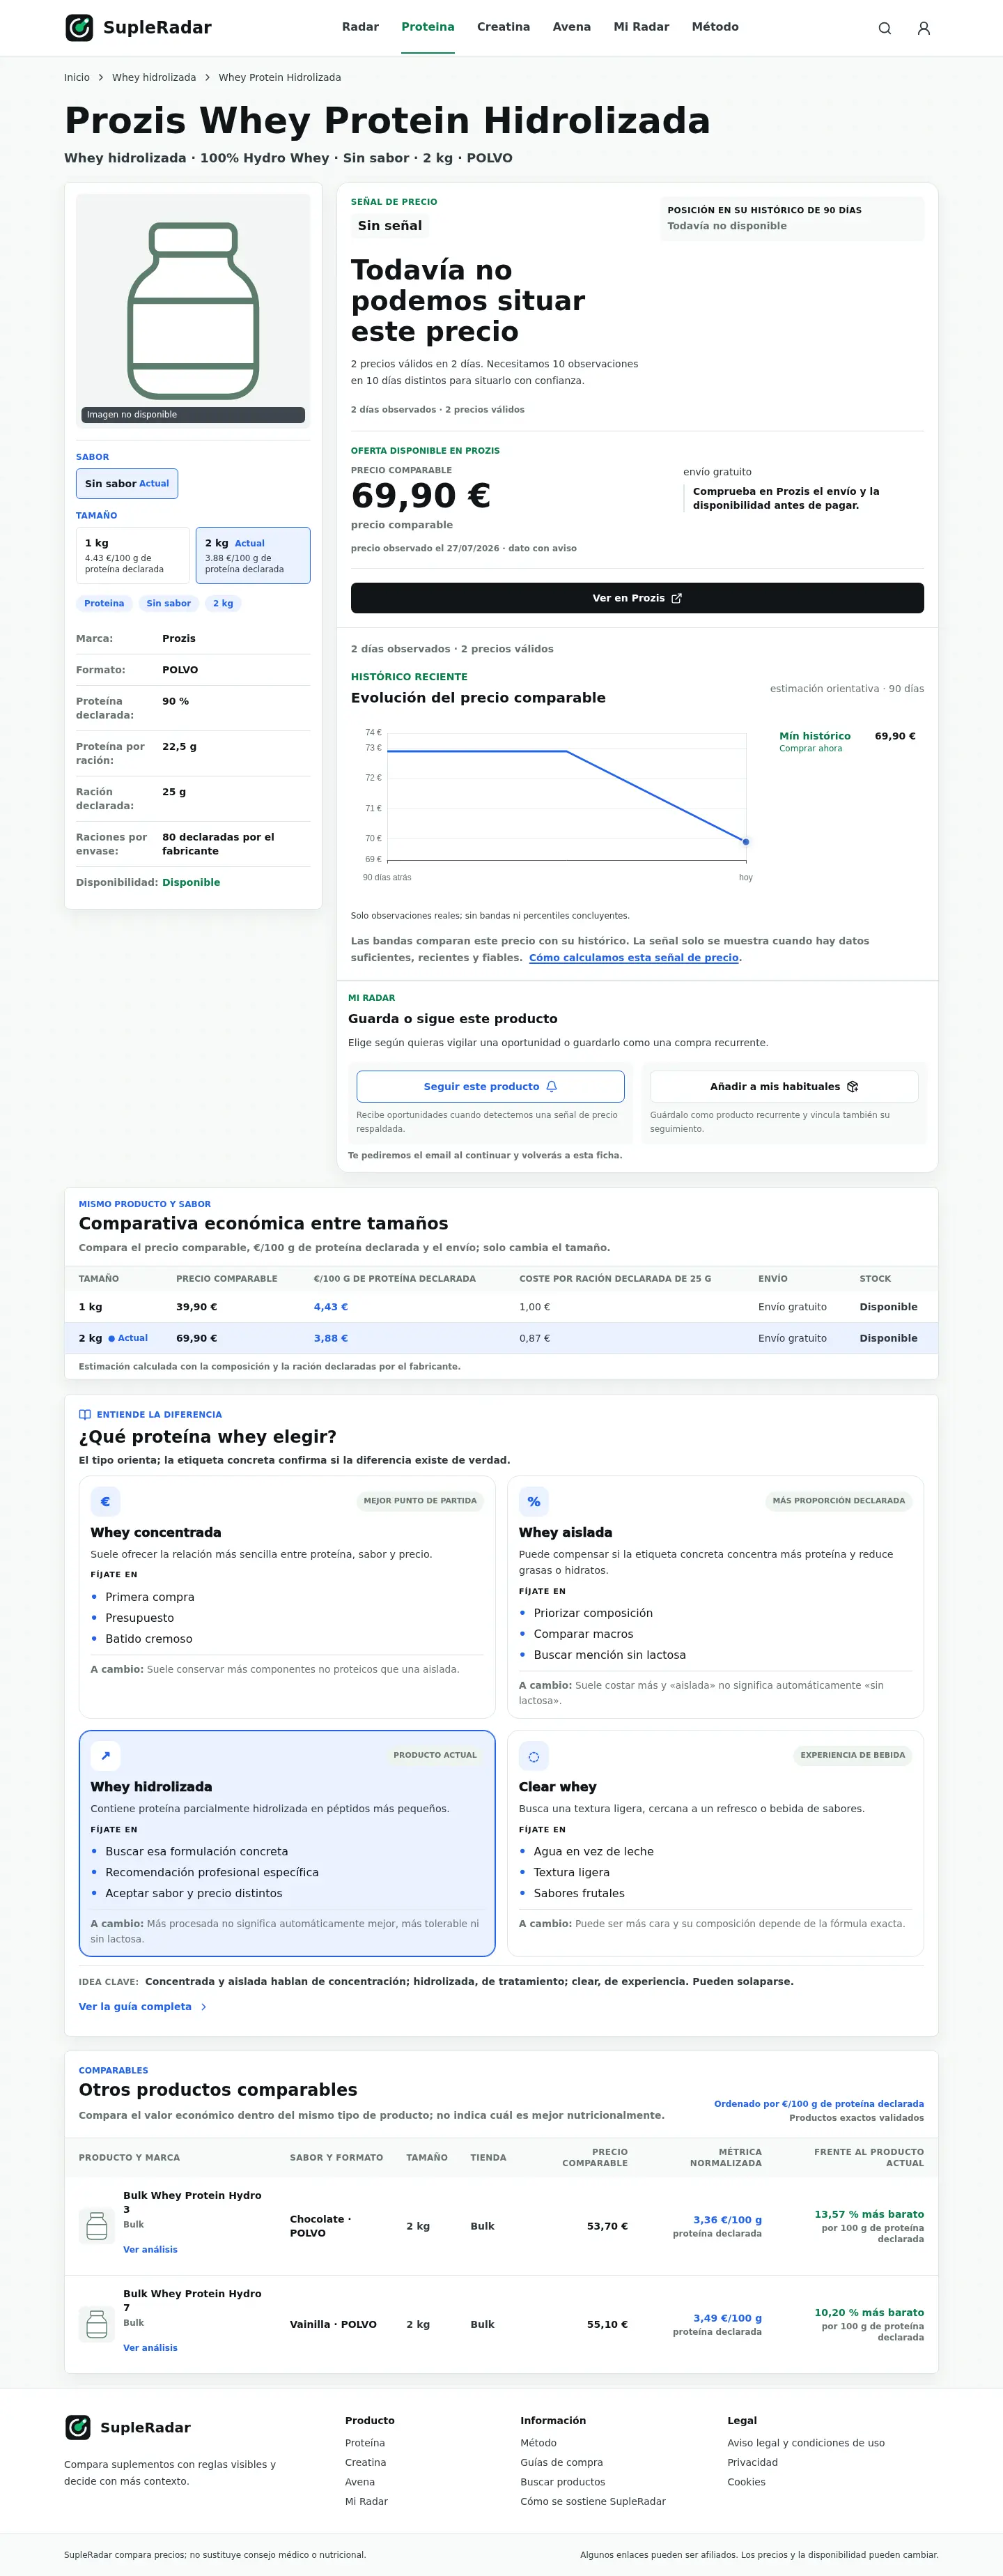
Task: Open Cómo se sostiene SupleRadar footer link
Action: 593,2501
